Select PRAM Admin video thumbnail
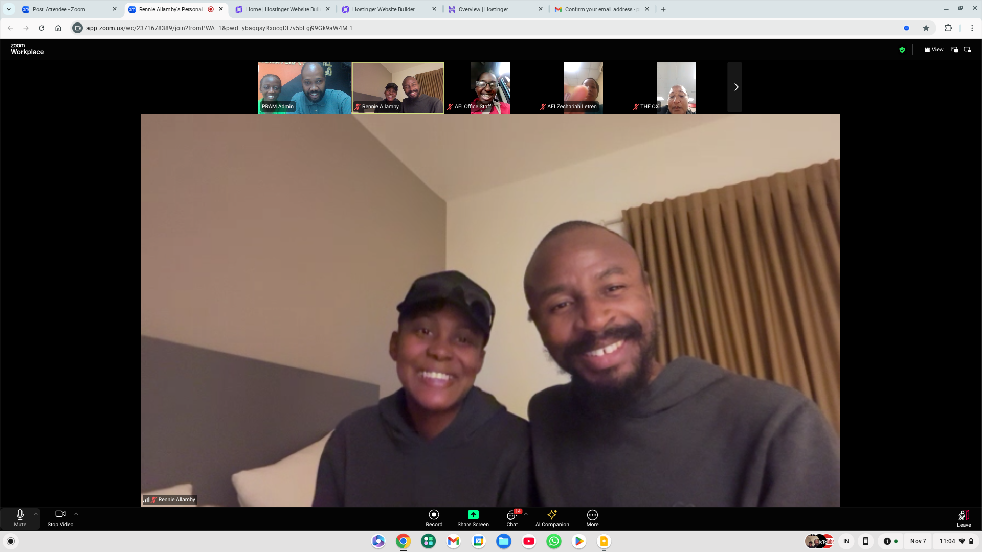Screen dimensions: 982x552 [304, 87]
